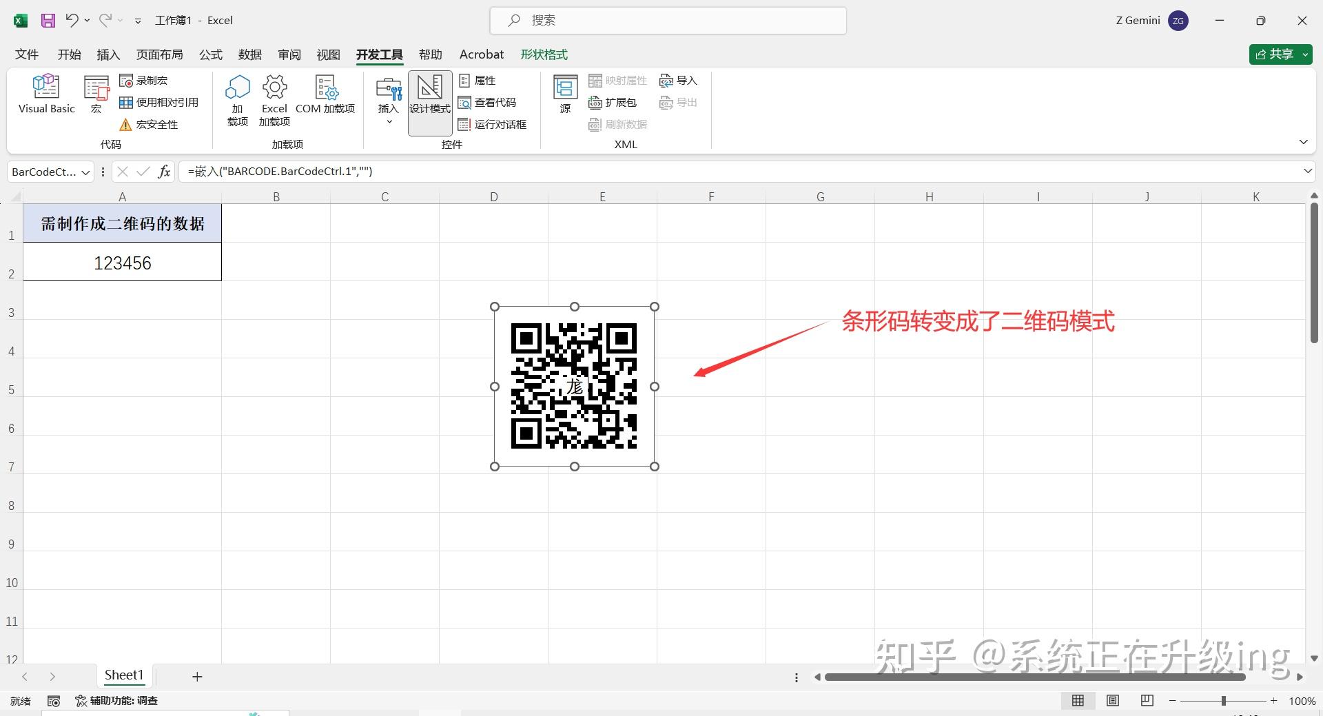Click the column D header
The height and width of the screenshot is (716, 1323).
click(493, 197)
